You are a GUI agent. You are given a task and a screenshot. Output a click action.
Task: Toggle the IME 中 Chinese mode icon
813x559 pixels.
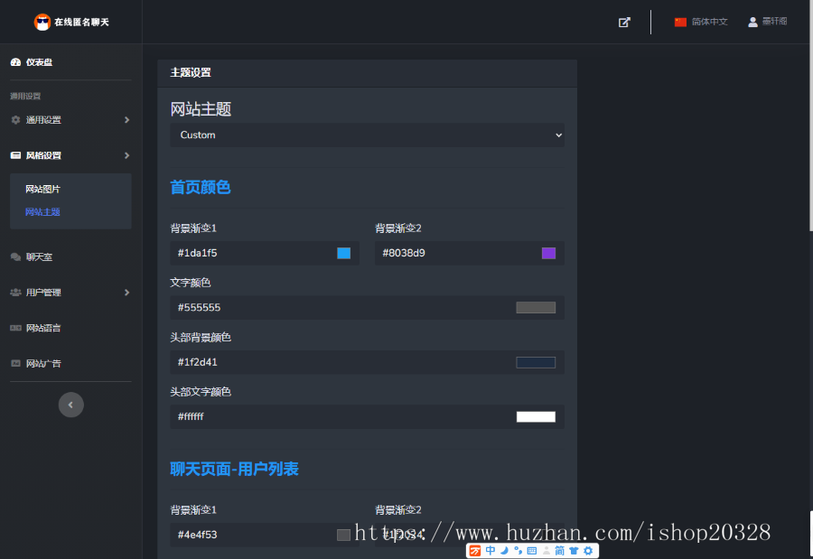coord(491,550)
